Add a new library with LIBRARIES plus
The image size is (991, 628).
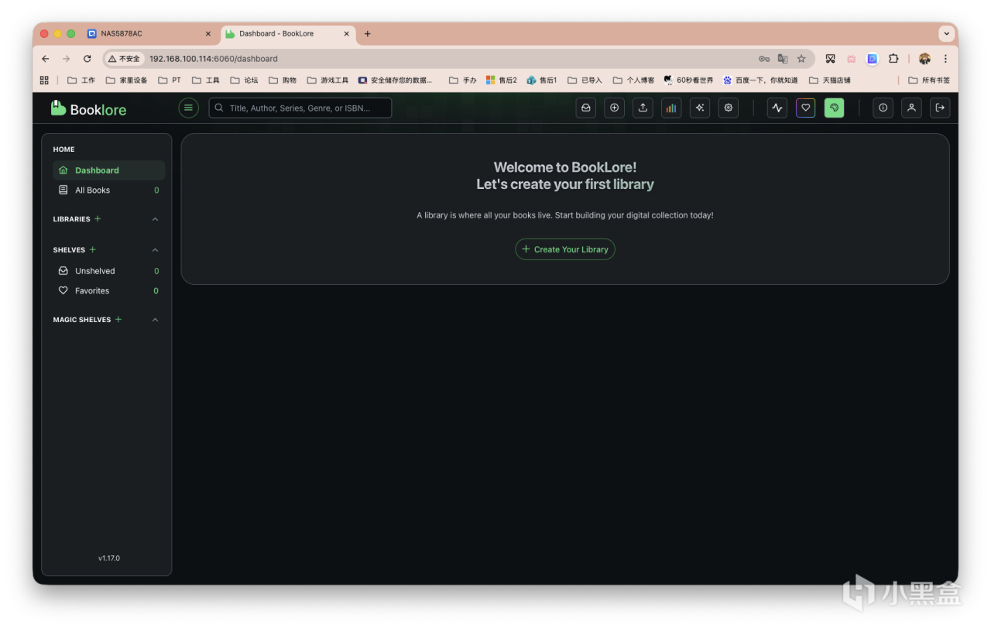98,219
